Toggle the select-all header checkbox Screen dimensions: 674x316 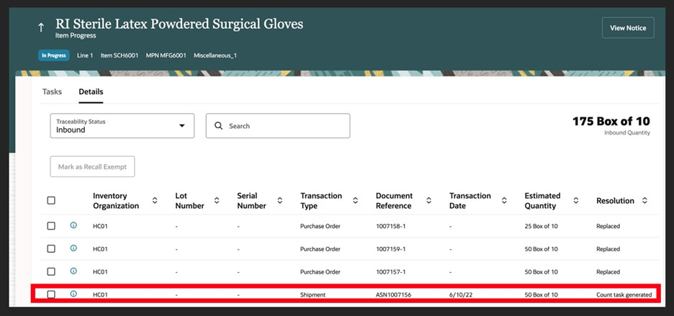tap(51, 200)
